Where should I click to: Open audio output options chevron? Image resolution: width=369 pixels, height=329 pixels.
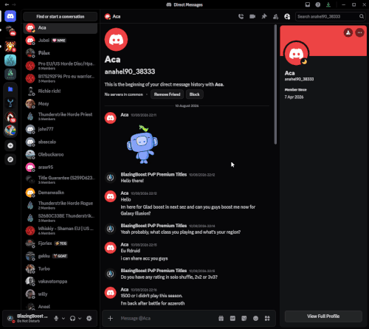[80, 318]
